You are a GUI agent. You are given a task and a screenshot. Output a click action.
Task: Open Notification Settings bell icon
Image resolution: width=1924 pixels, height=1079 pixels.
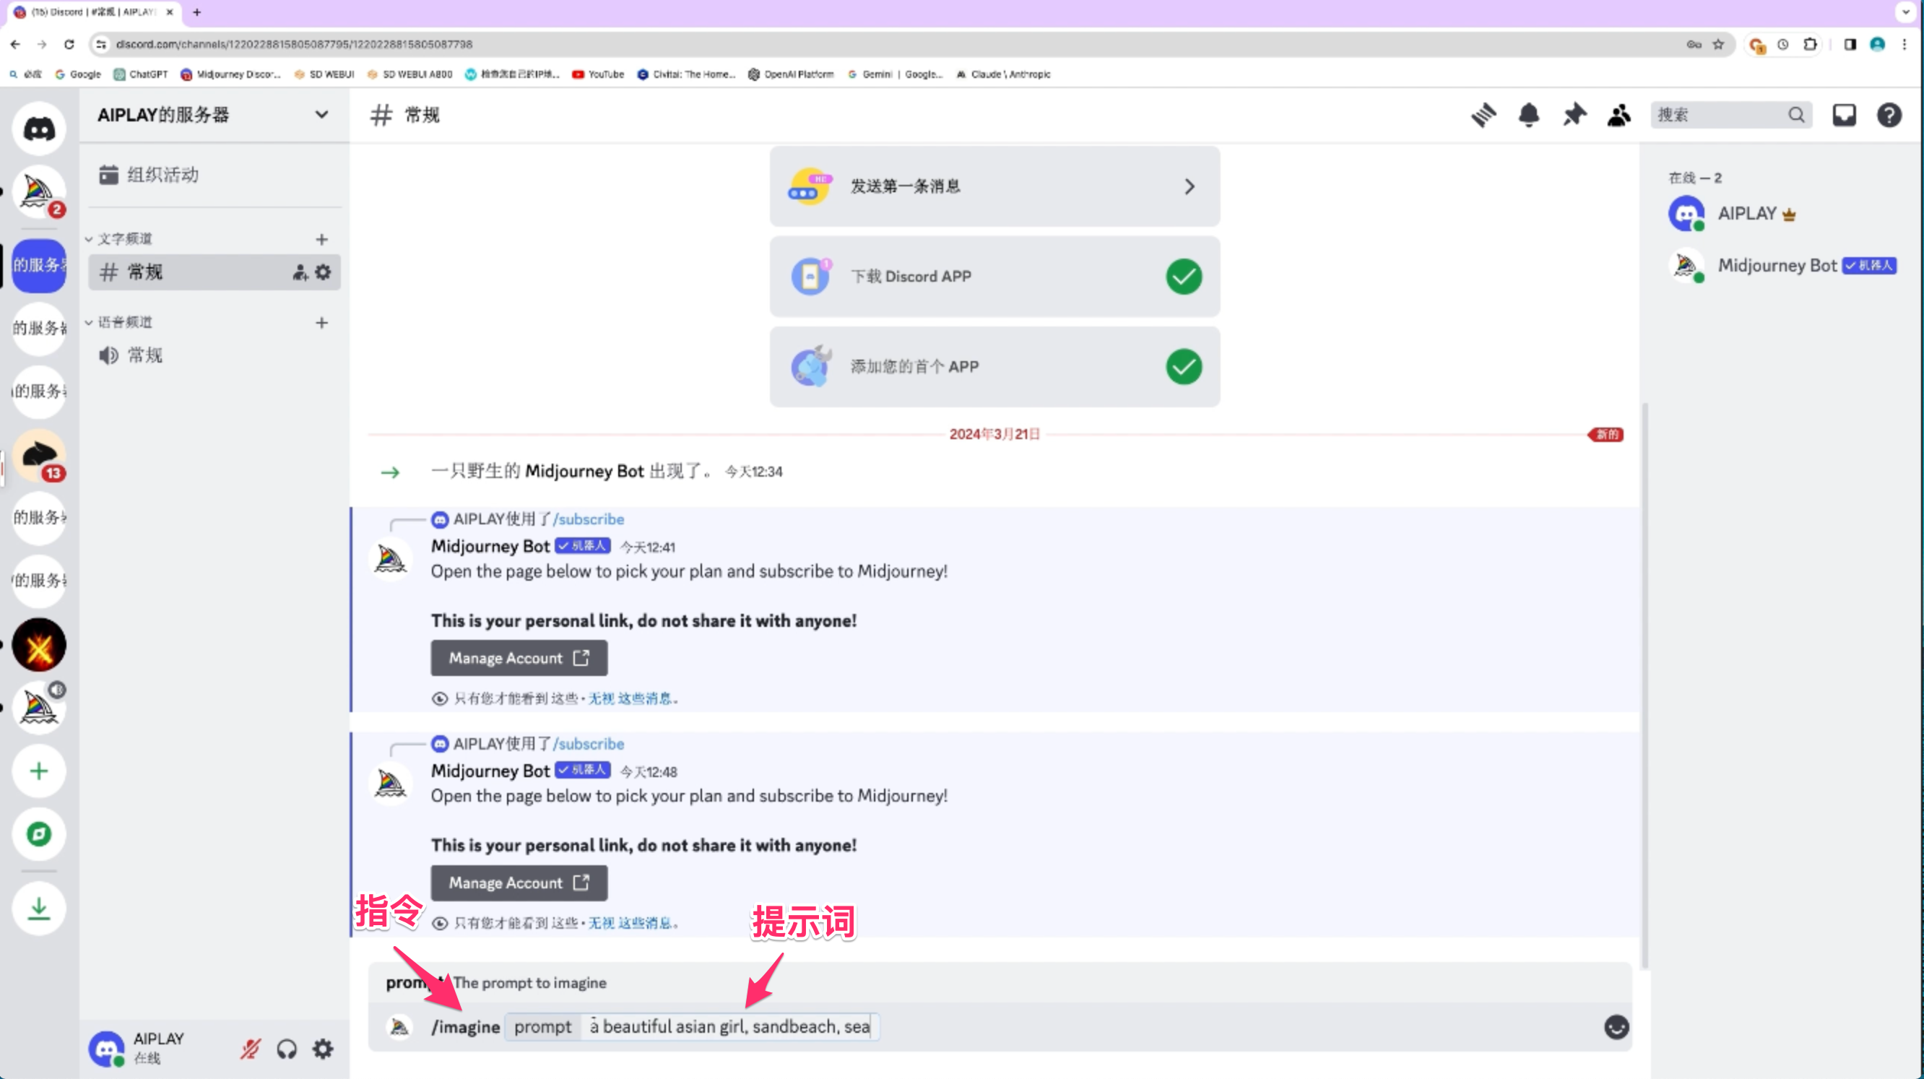[x=1529, y=115]
